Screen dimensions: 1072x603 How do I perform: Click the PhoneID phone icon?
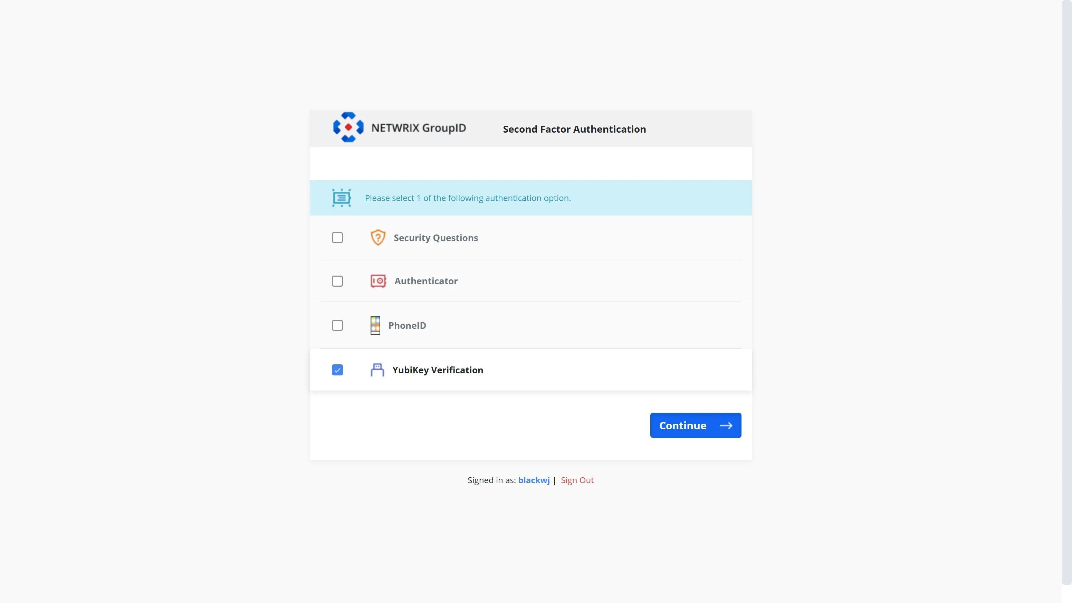375,325
